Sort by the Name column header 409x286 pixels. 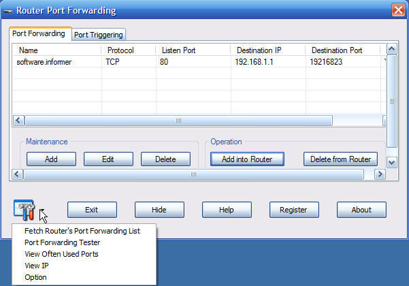point(57,50)
